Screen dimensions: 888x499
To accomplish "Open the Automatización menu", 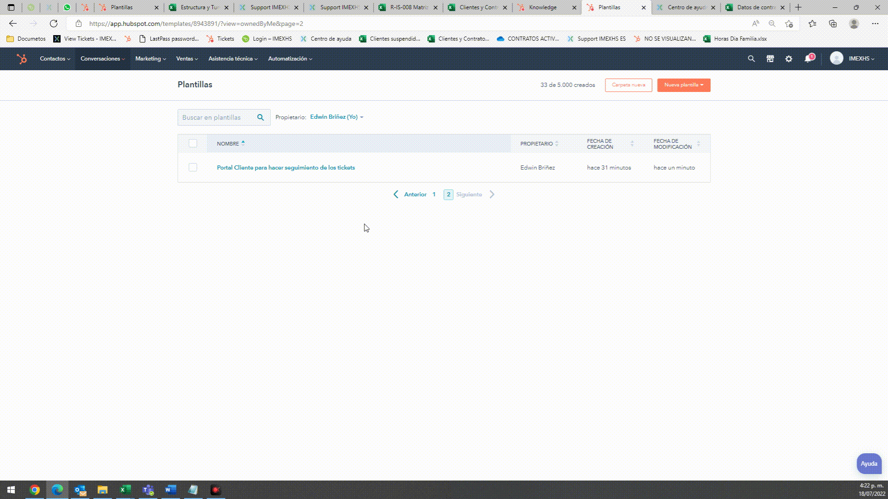I will 290,59.
